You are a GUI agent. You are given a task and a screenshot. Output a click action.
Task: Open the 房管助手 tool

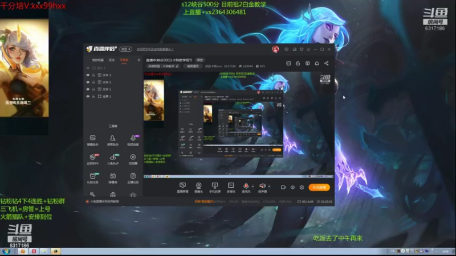click(112, 140)
